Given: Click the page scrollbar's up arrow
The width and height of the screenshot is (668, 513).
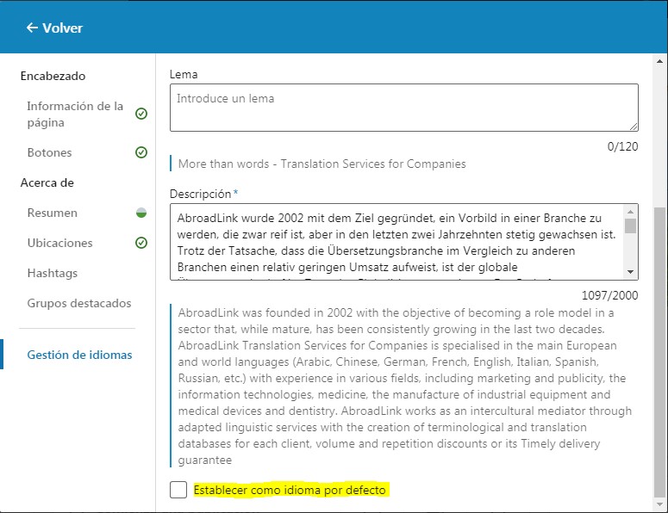Looking at the screenshot, I should (659, 61).
